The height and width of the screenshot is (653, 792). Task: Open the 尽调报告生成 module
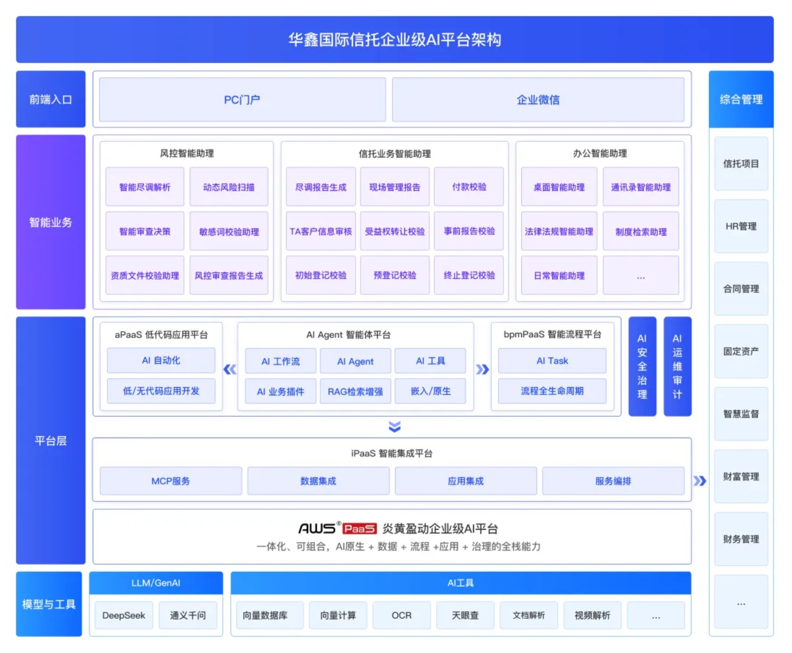(x=321, y=187)
